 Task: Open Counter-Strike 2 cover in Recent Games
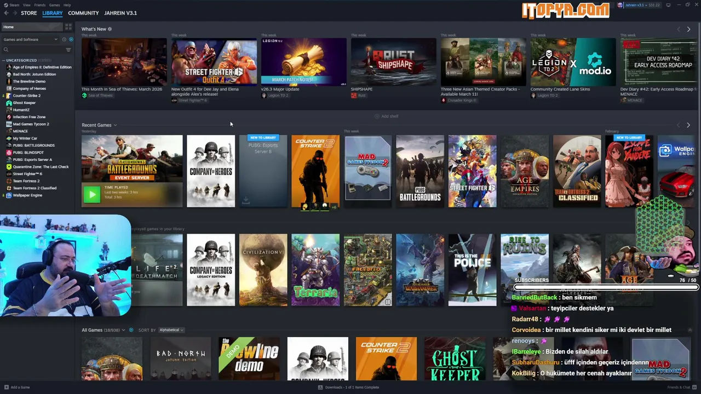[x=315, y=171]
